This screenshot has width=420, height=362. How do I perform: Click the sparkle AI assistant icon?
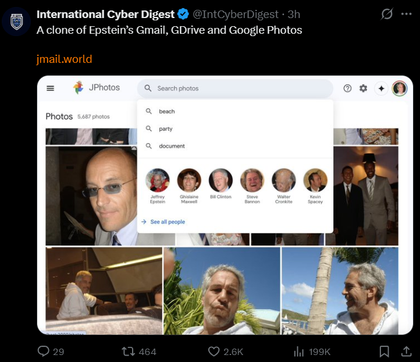click(x=382, y=88)
